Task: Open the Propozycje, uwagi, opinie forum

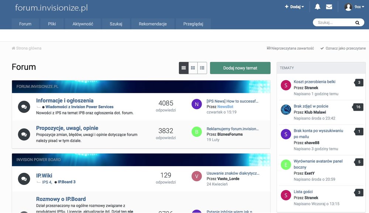Action: pos(67,128)
